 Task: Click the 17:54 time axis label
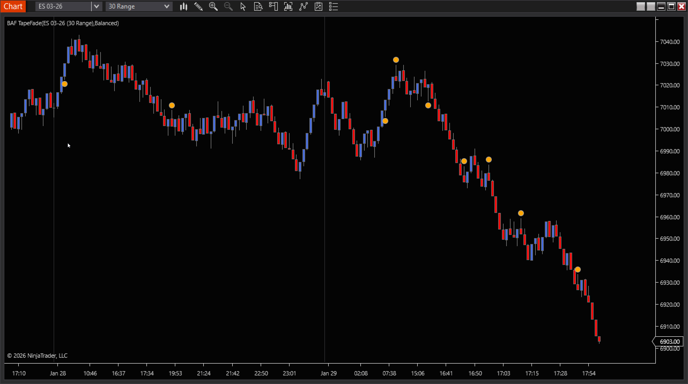[589, 373]
